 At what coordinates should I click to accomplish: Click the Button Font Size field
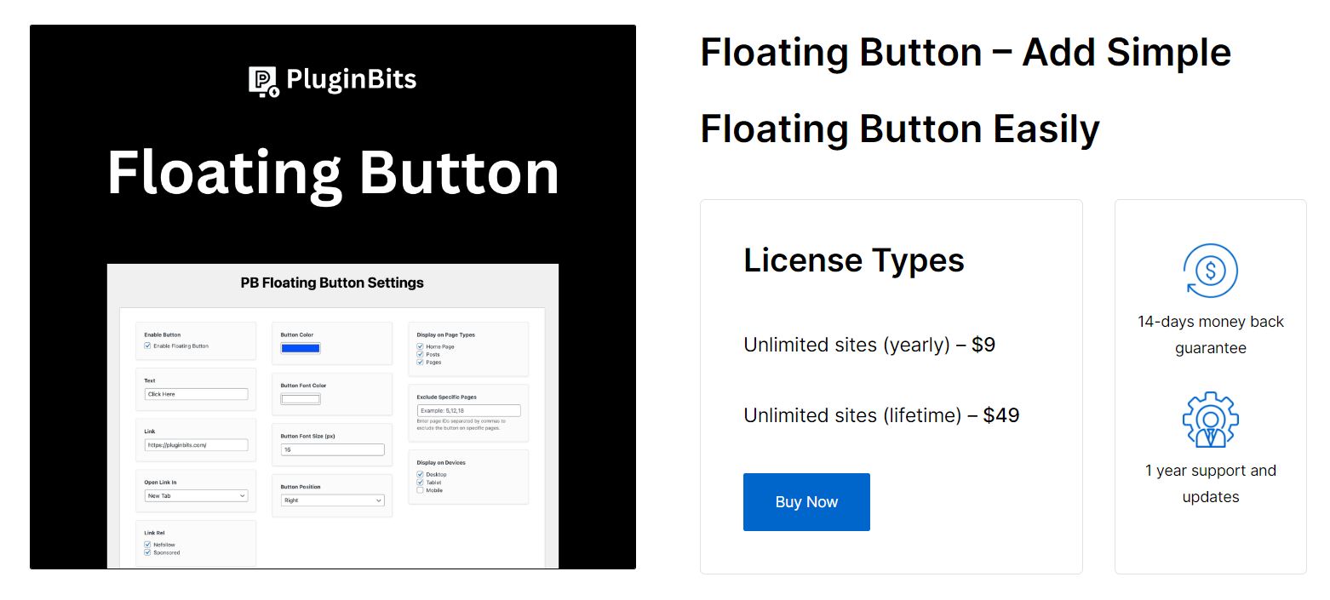coord(332,449)
